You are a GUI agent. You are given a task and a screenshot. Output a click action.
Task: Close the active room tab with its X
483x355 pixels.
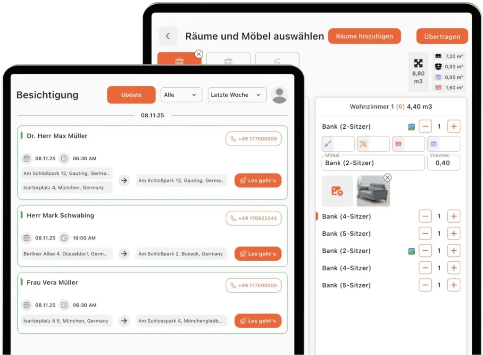tap(199, 54)
